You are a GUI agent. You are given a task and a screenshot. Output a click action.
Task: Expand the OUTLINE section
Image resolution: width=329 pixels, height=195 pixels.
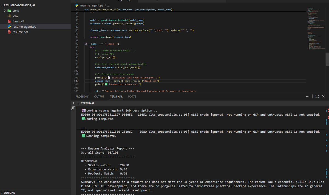coord(2,193)
